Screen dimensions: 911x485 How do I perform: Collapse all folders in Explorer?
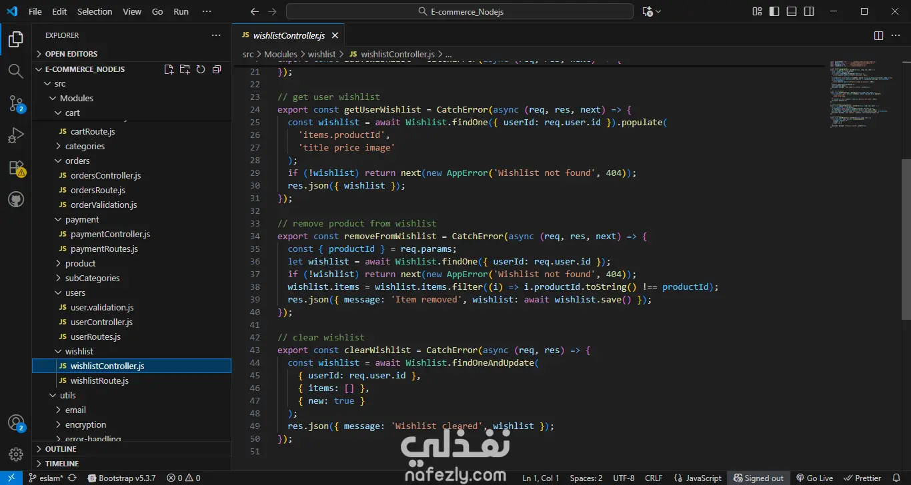[217, 69]
